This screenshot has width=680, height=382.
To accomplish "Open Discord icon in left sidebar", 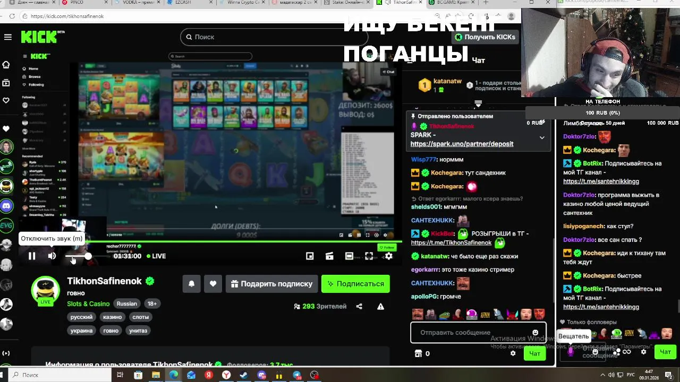I will coord(6,205).
